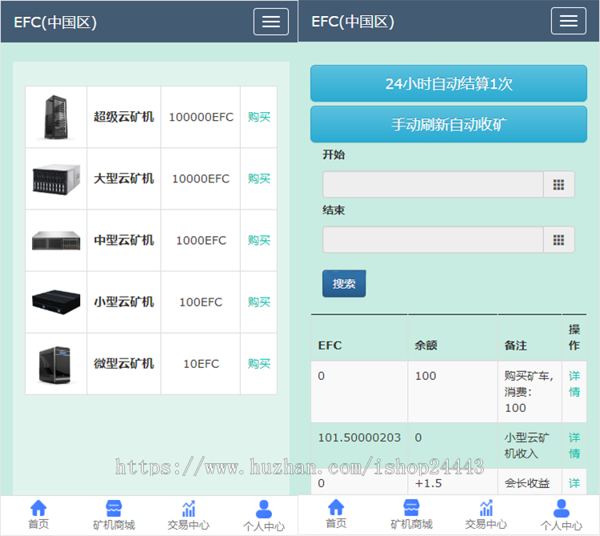Buy the 大型云矿机 via 购买 link
Screen dimensions: 600x536
[x=259, y=178]
